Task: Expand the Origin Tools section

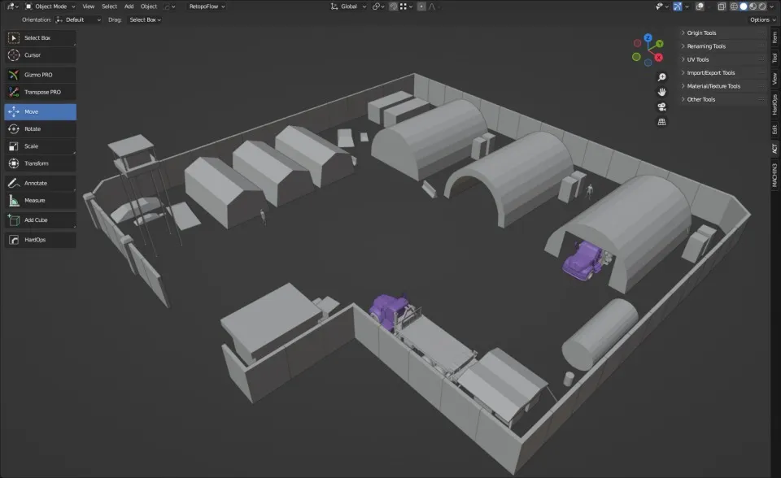Action: point(702,33)
